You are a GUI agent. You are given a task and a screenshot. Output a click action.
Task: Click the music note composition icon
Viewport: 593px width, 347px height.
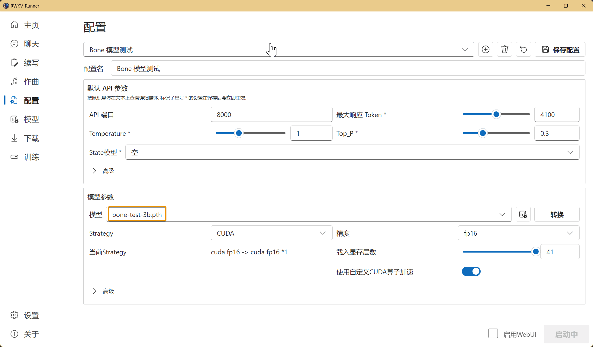point(14,81)
